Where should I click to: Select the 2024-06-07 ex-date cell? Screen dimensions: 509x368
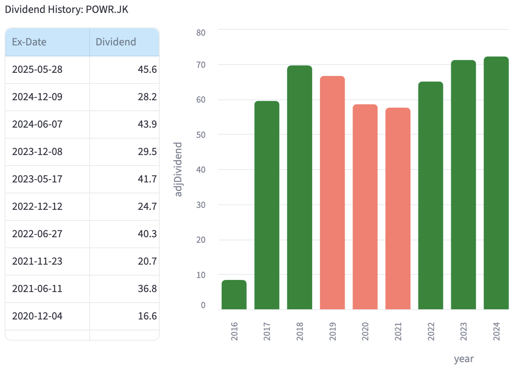pyautogui.click(x=47, y=124)
